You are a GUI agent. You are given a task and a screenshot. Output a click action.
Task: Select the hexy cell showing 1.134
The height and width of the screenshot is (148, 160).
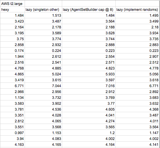[x=13, y=98]
